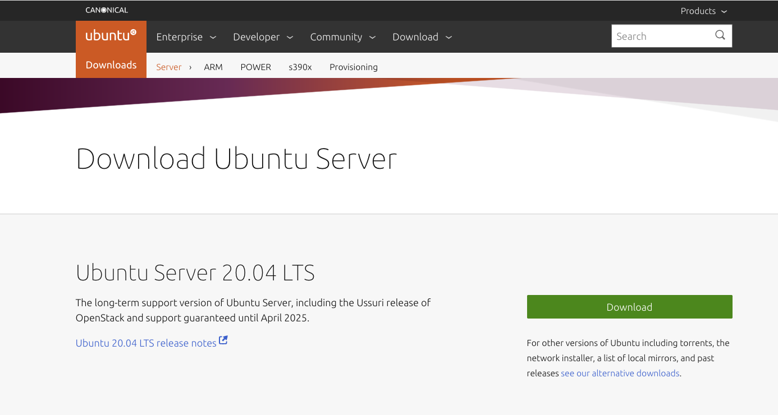This screenshot has width=778, height=415.
Task: Select the Downloads section tab
Action: coord(111,65)
